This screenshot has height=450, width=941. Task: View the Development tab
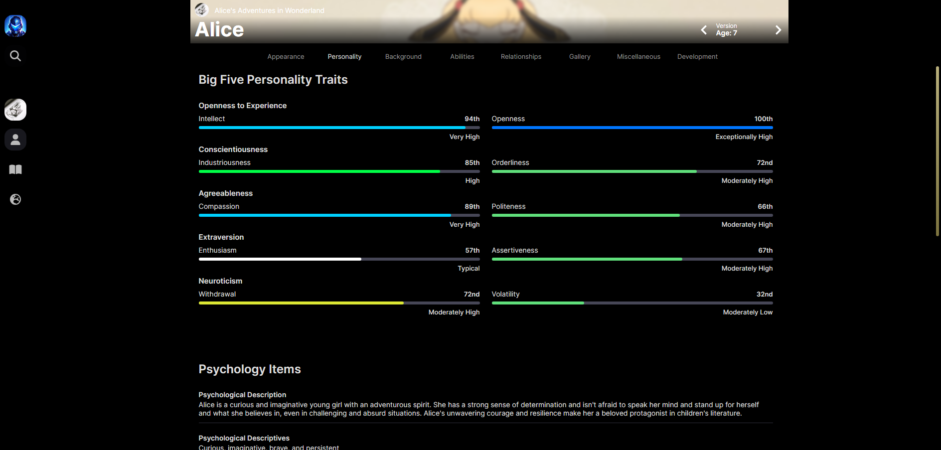697,57
